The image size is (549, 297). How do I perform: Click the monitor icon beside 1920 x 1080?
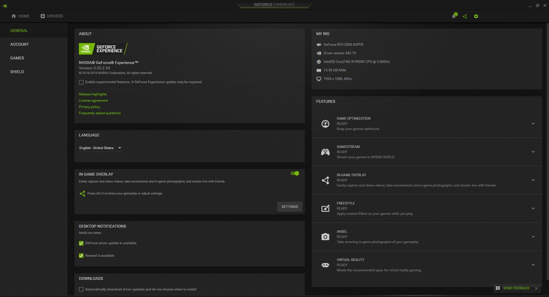coord(319,79)
